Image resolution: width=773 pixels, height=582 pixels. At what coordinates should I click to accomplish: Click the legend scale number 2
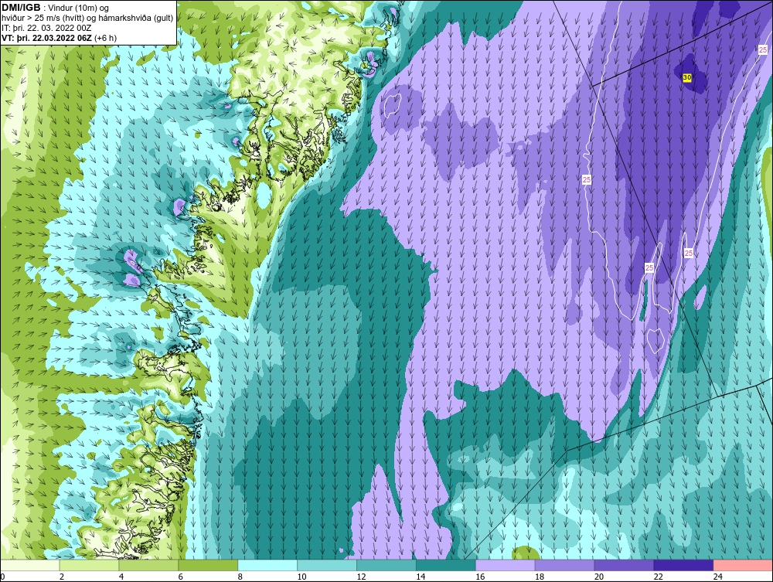62,577
